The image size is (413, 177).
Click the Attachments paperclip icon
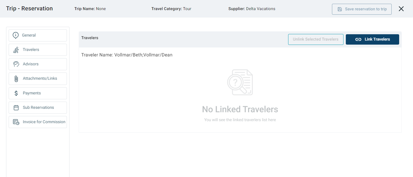point(16,79)
